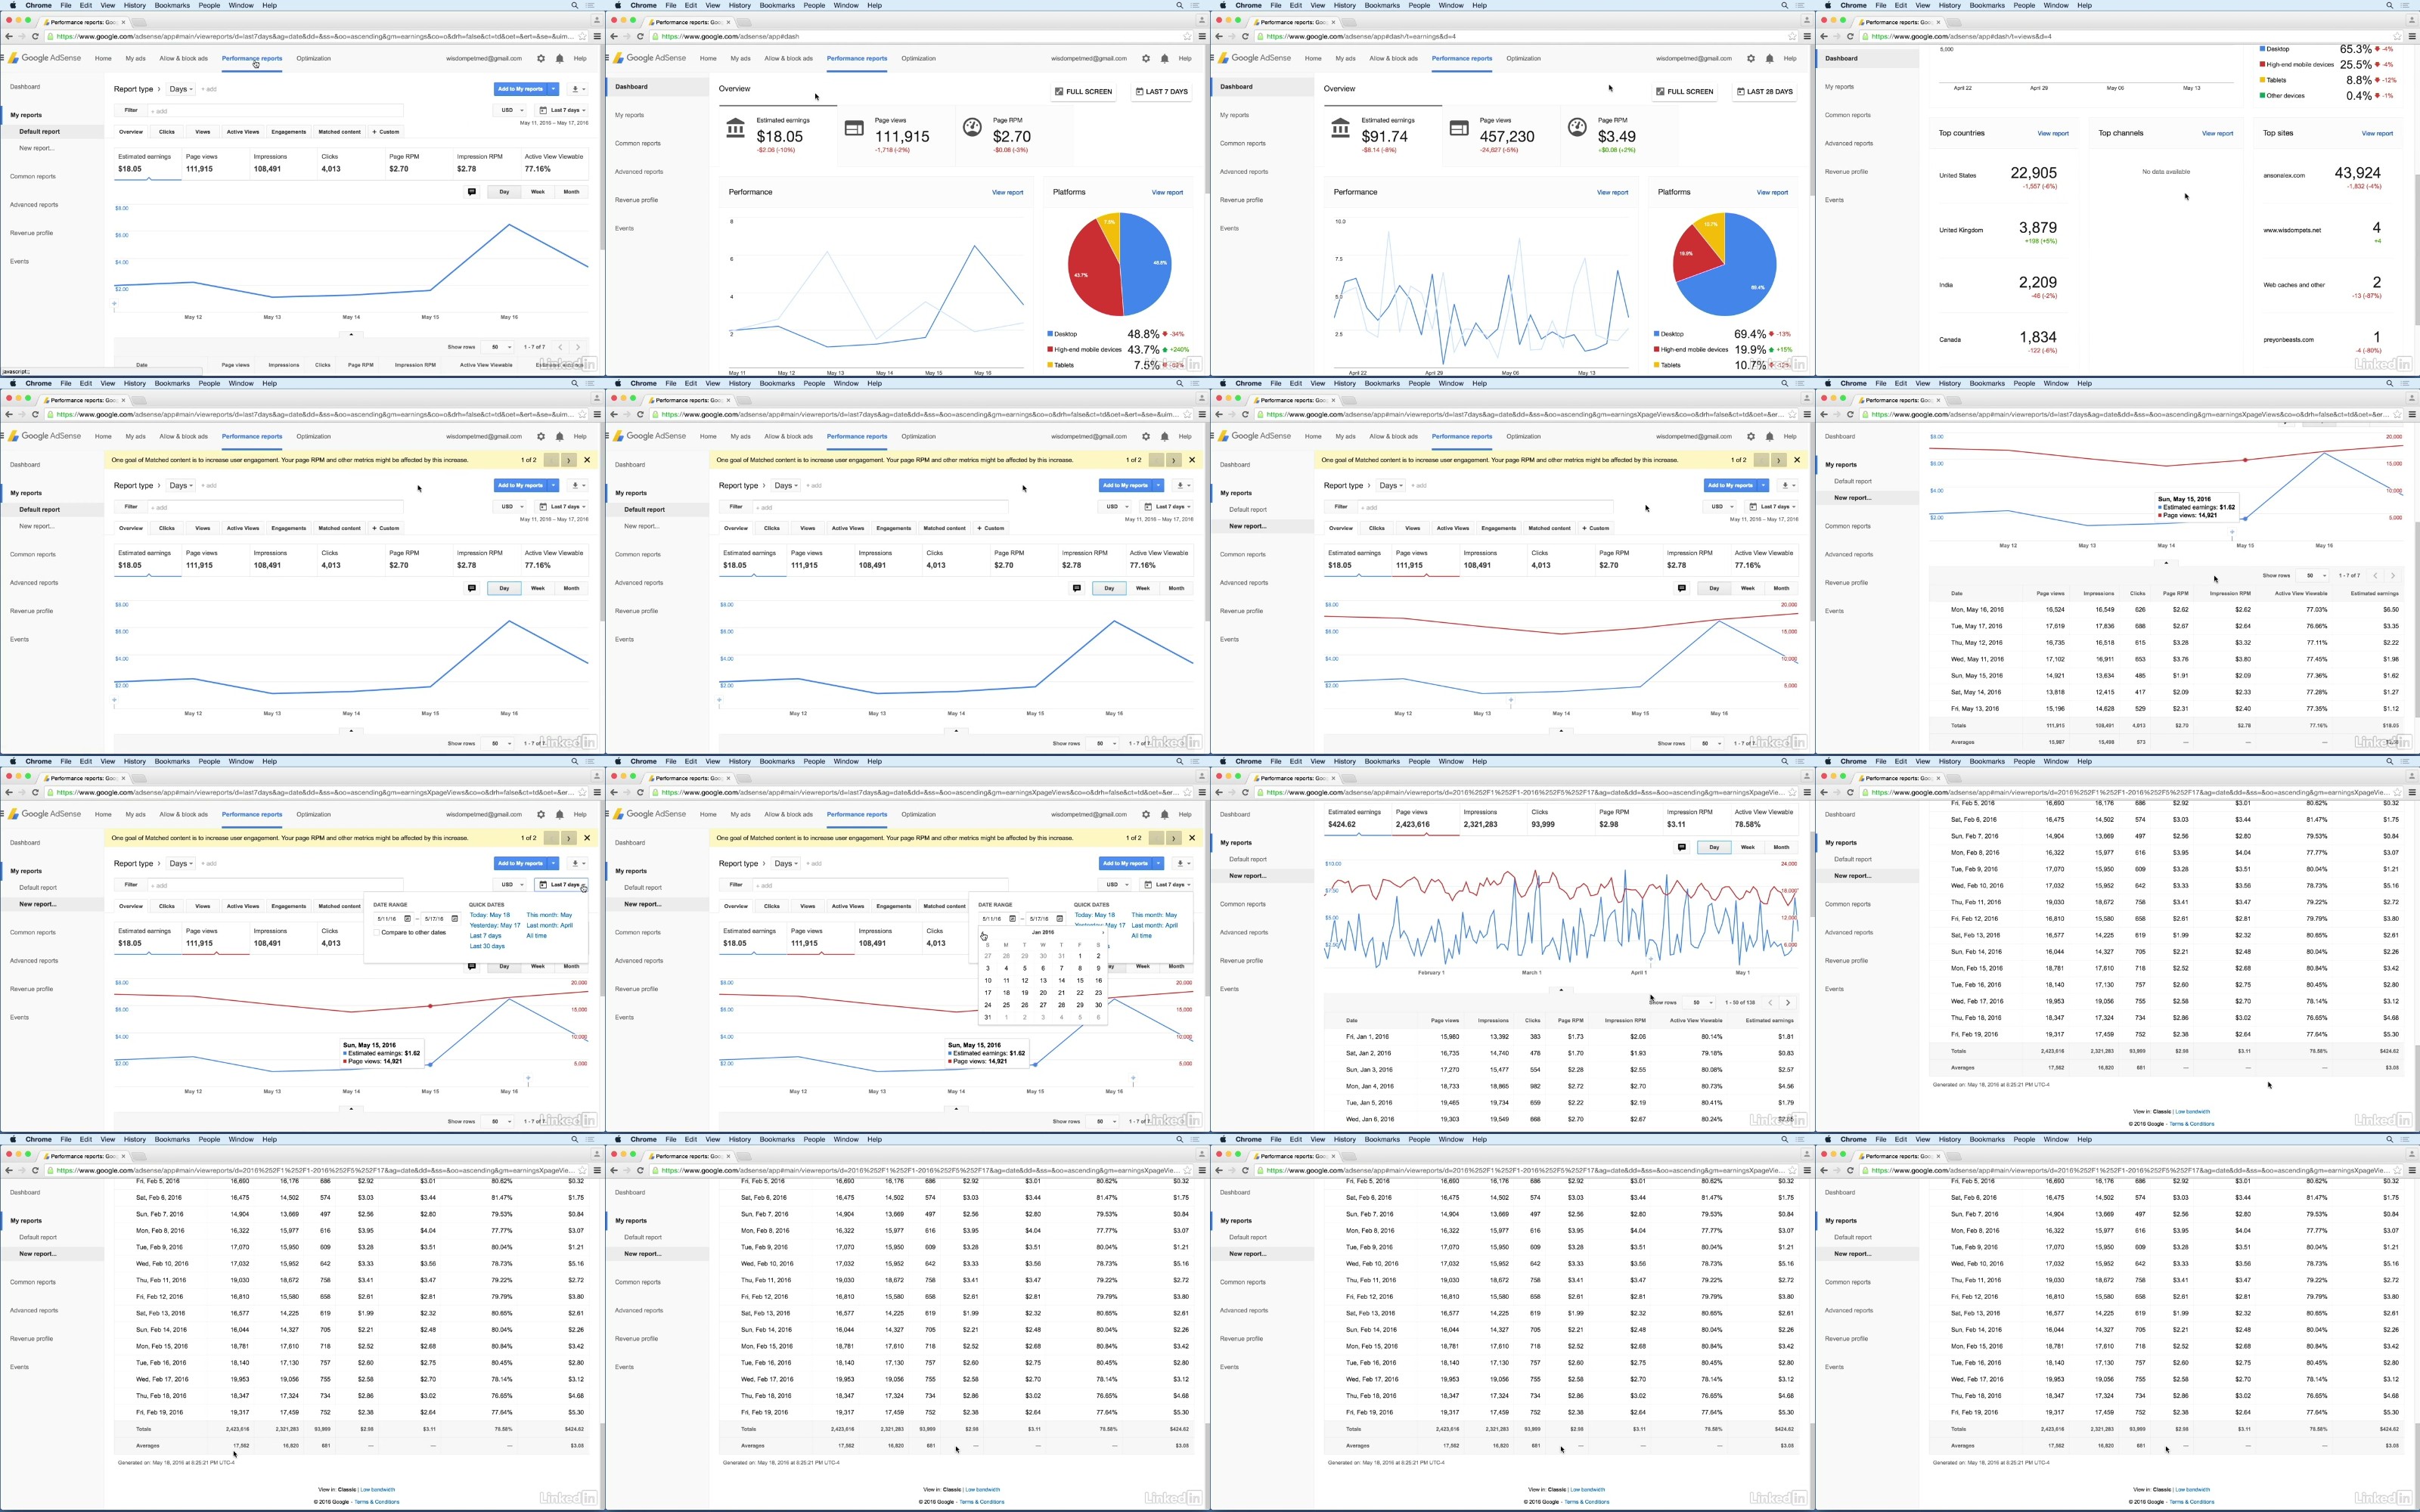Image resolution: width=2420 pixels, height=1512 pixels.
Task: Click the Page views card icon beside 457,230
Action: coord(1459,128)
